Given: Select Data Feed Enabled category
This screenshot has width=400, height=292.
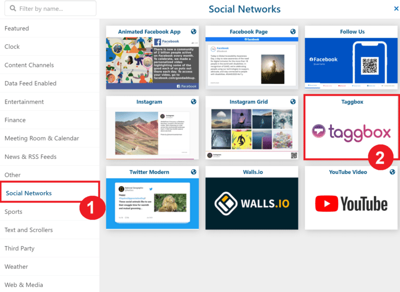Looking at the screenshot, I should (x=30, y=83).
